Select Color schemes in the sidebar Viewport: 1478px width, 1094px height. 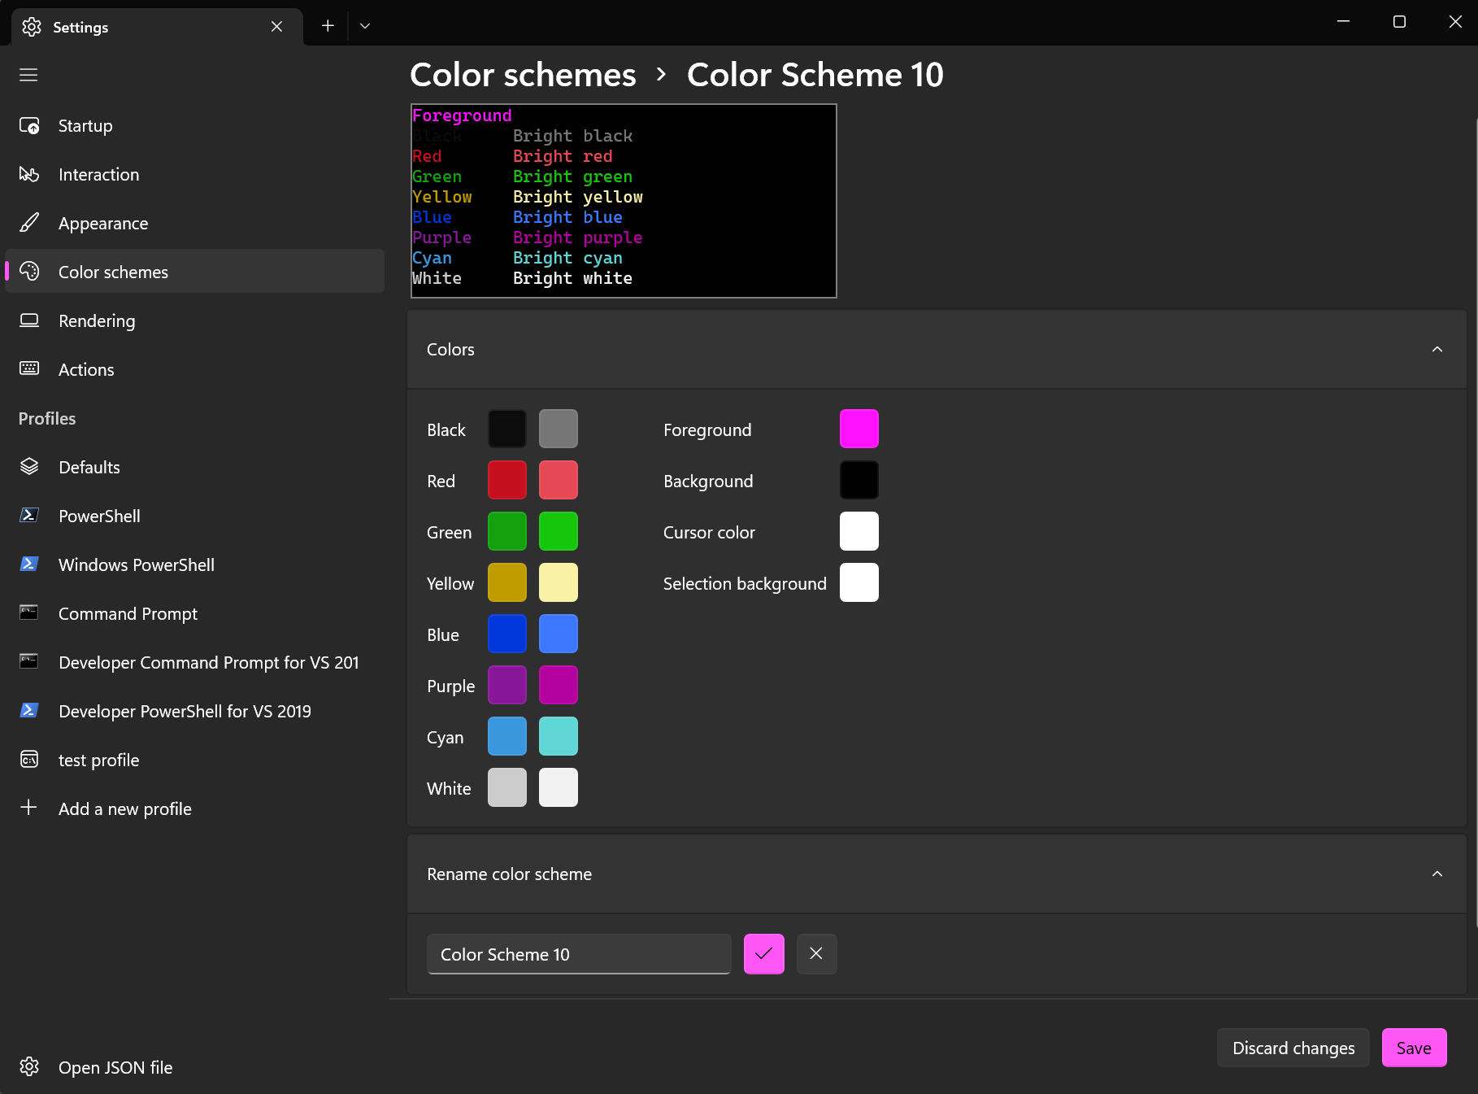[194, 272]
